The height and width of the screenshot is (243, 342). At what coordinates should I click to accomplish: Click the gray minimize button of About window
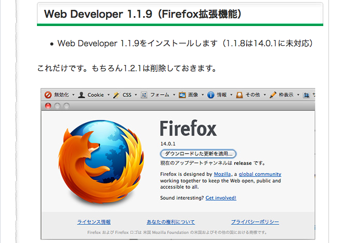point(57,106)
